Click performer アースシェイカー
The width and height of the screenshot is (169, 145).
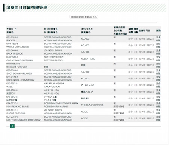click(88, 85)
